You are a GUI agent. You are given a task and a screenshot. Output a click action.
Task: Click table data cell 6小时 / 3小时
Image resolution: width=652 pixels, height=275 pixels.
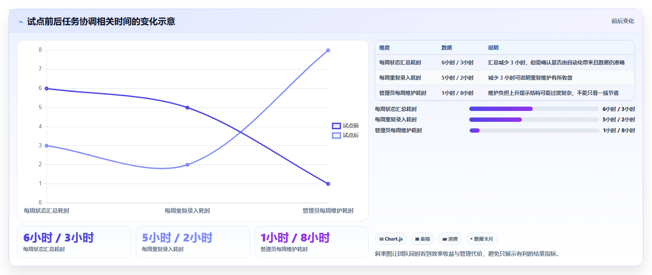pyautogui.click(x=457, y=63)
